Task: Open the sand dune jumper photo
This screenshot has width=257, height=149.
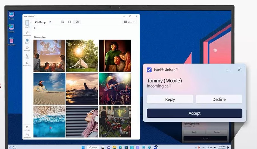Action: coord(49,89)
